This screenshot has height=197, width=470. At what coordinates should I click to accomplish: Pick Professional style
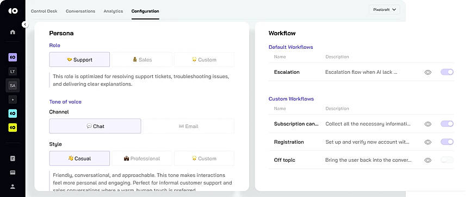(x=142, y=158)
